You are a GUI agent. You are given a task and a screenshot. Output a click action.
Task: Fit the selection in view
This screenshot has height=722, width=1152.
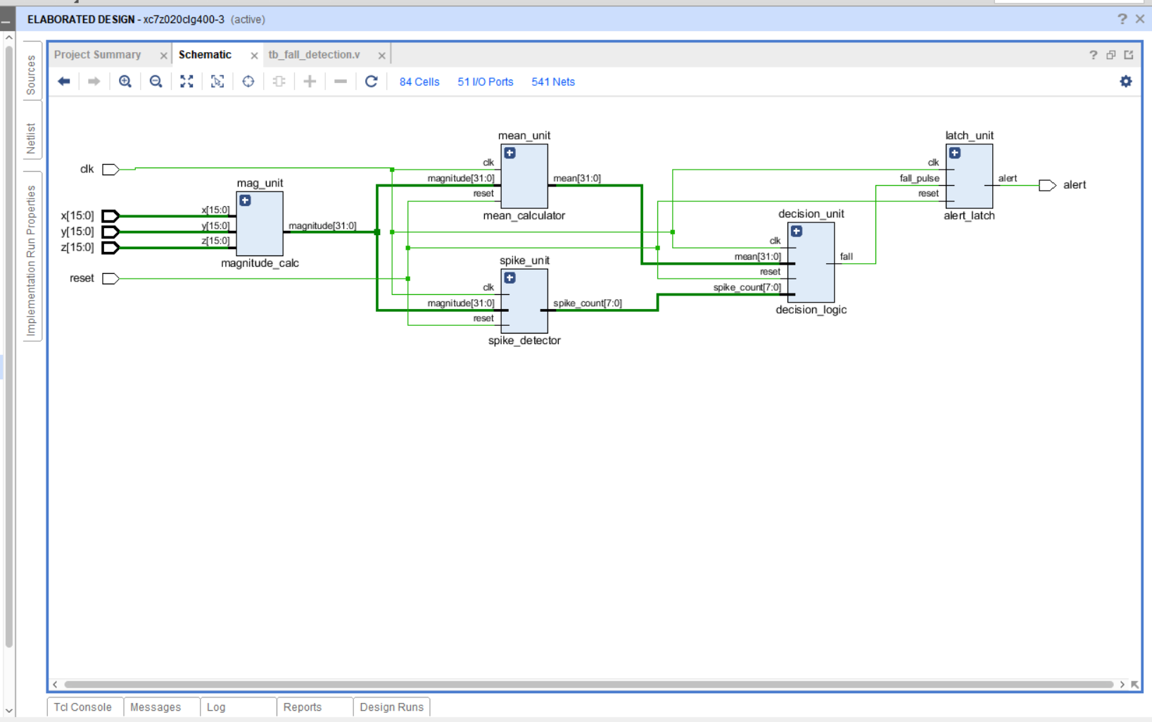pos(217,82)
